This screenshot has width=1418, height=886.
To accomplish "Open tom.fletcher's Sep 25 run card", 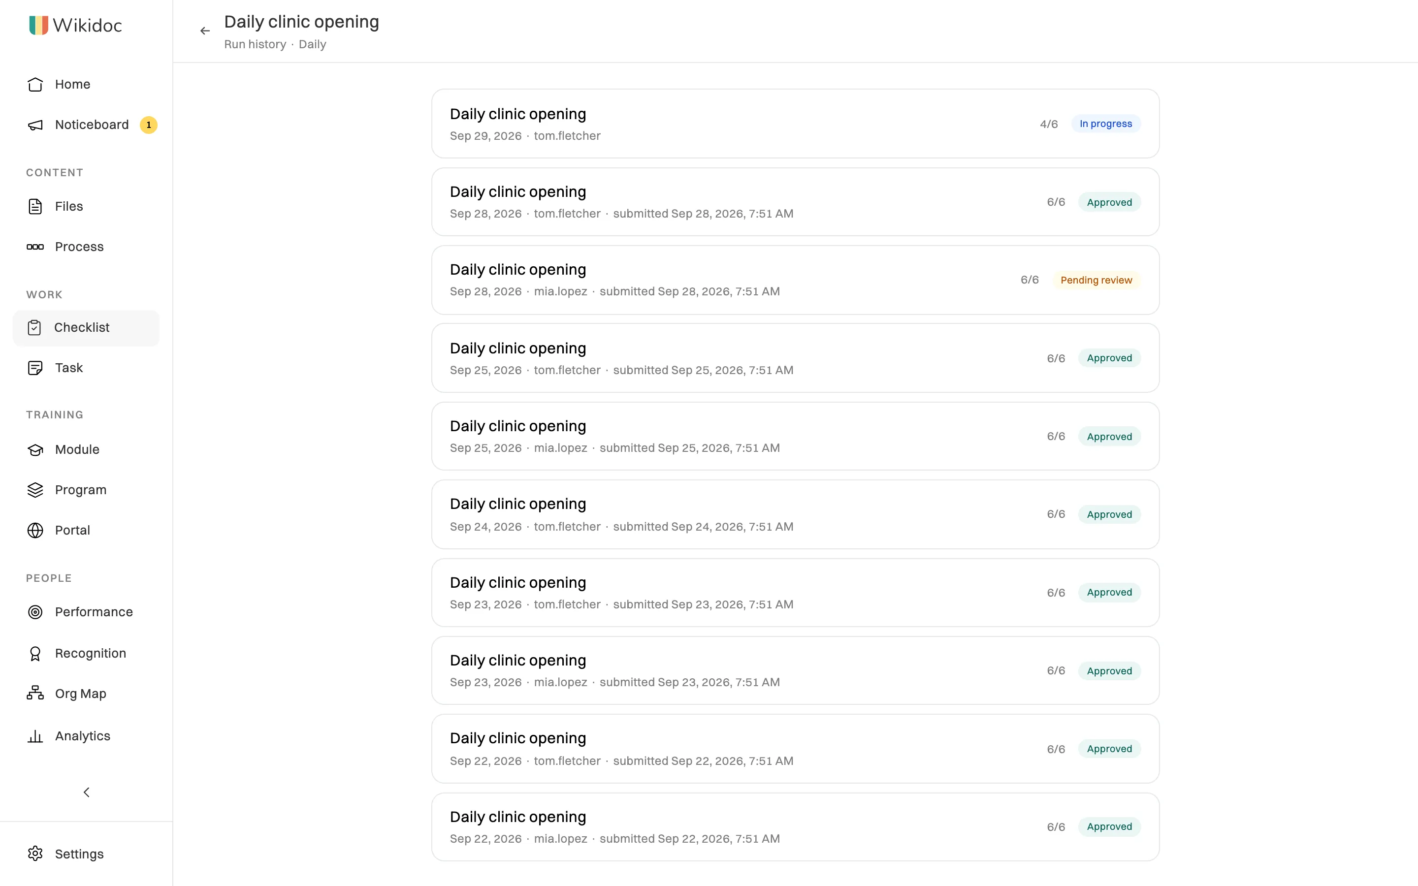I will click(795, 358).
